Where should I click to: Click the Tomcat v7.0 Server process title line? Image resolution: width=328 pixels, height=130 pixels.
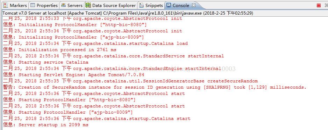[128, 13]
